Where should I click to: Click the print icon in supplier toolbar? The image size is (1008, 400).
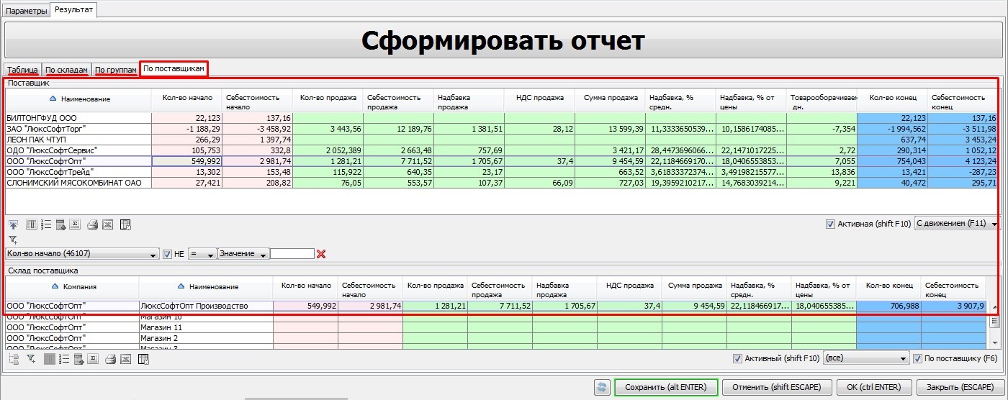pos(92,225)
